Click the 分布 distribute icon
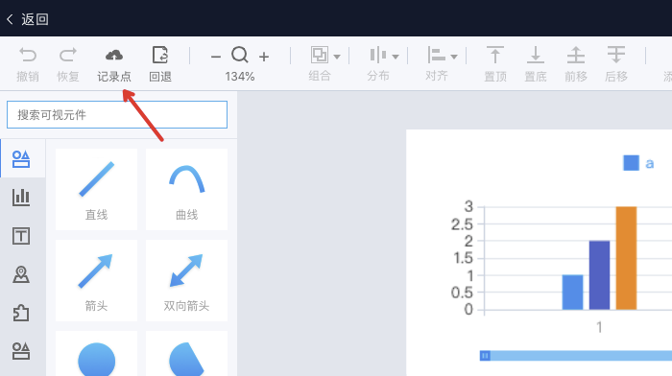 click(x=378, y=56)
